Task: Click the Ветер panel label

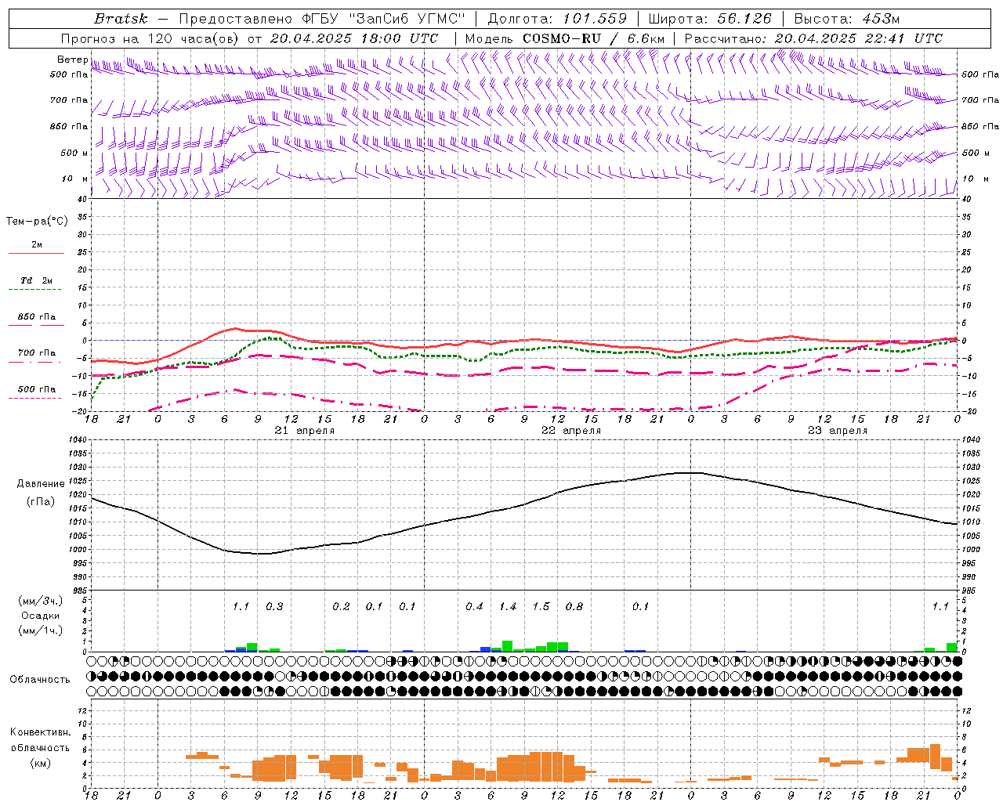Action: pyautogui.click(x=72, y=60)
